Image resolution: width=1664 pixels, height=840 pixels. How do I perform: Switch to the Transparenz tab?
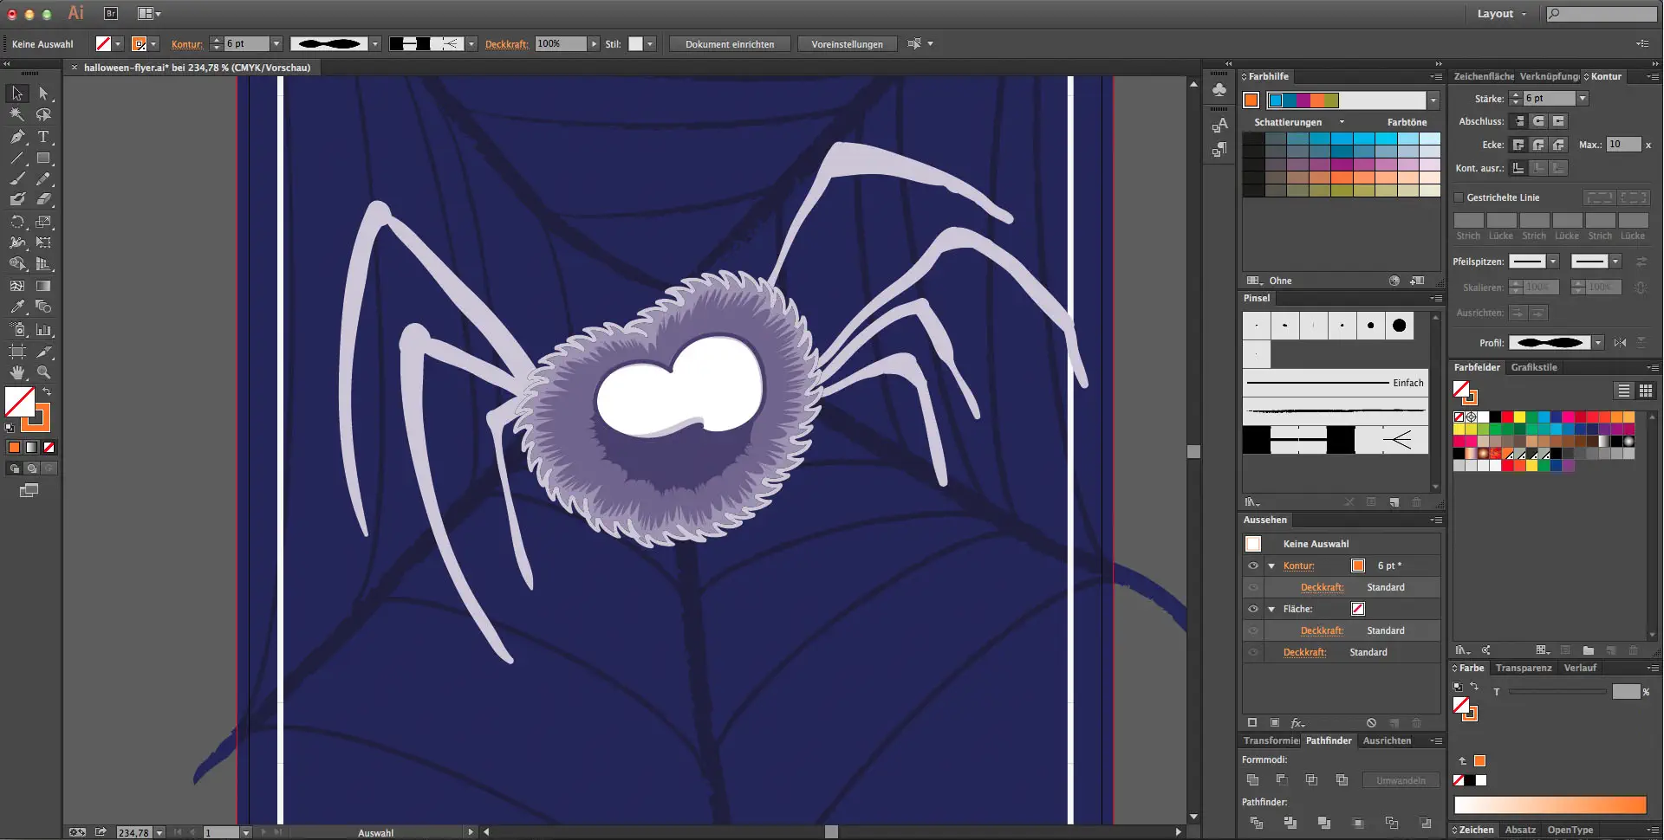[1523, 668]
